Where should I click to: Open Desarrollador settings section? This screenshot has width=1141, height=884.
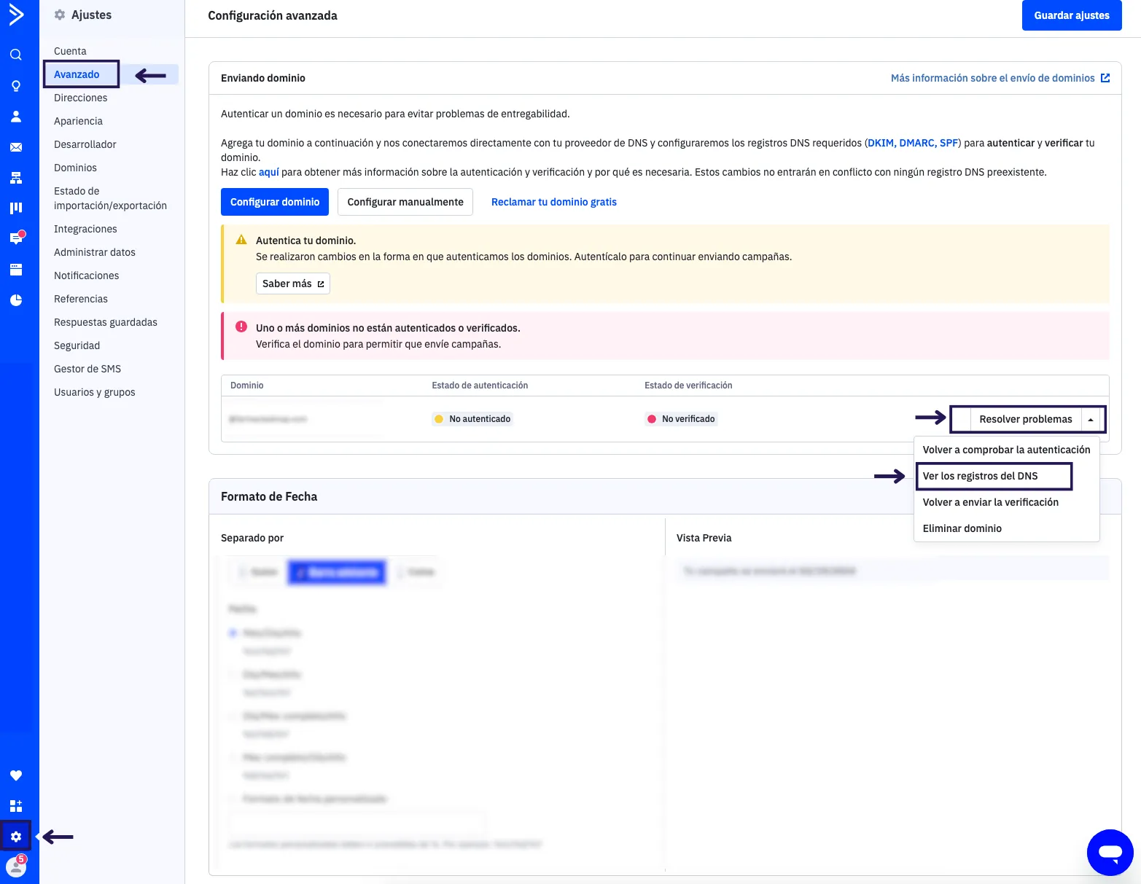[85, 144]
